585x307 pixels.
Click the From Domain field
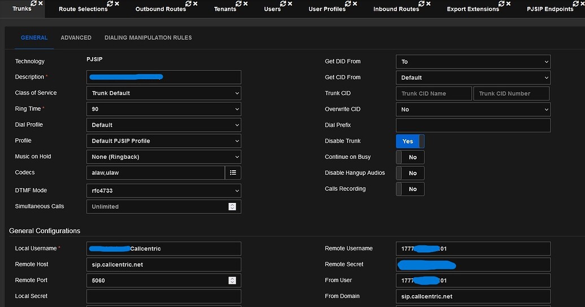[x=473, y=297]
